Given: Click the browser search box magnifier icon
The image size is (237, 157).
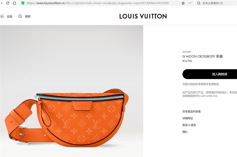Looking at the screenshot, I should tap(199, 3).
